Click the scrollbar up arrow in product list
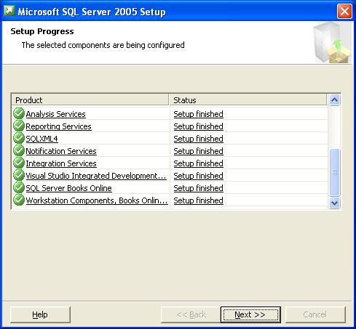This screenshot has width=356, height=329. (334, 100)
